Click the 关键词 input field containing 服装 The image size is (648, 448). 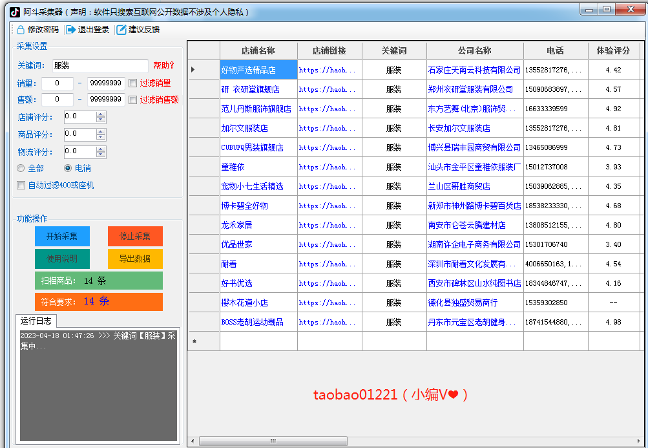pos(100,66)
